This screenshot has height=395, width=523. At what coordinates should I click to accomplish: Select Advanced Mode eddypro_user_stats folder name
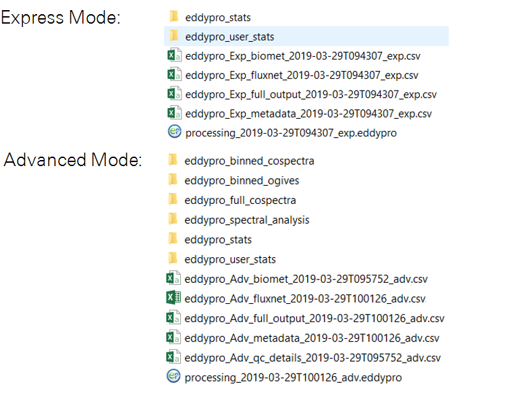coord(230,259)
